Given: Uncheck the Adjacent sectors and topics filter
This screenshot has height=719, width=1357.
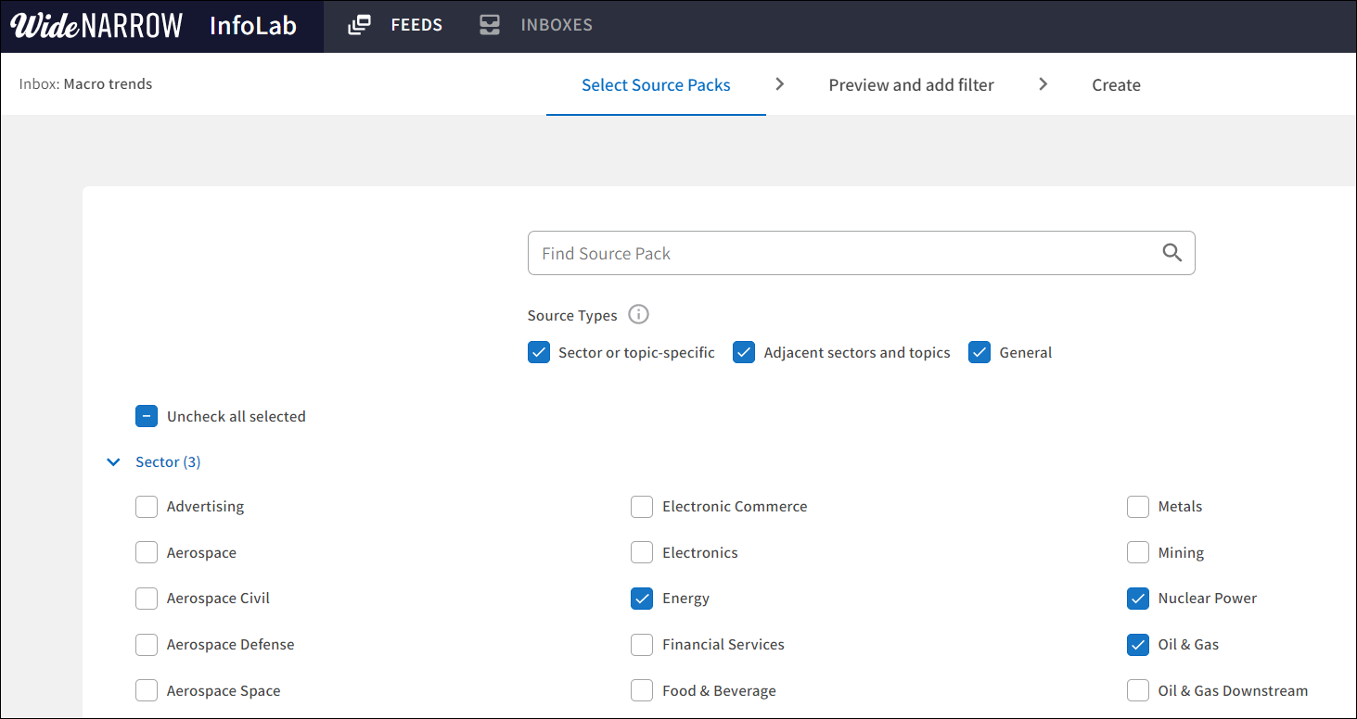Looking at the screenshot, I should (744, 352).
